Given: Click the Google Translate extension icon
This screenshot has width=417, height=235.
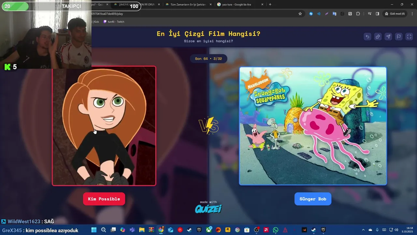Looking at the screenshot, I should pos(334,14).
